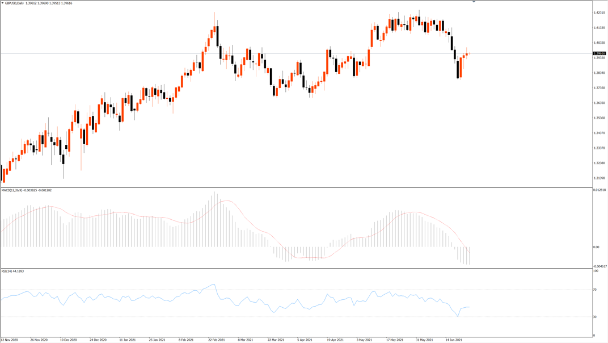The image size is (608, 343).
Task: Click the 14 Jun 2021 date label
Action: point(454,340)
